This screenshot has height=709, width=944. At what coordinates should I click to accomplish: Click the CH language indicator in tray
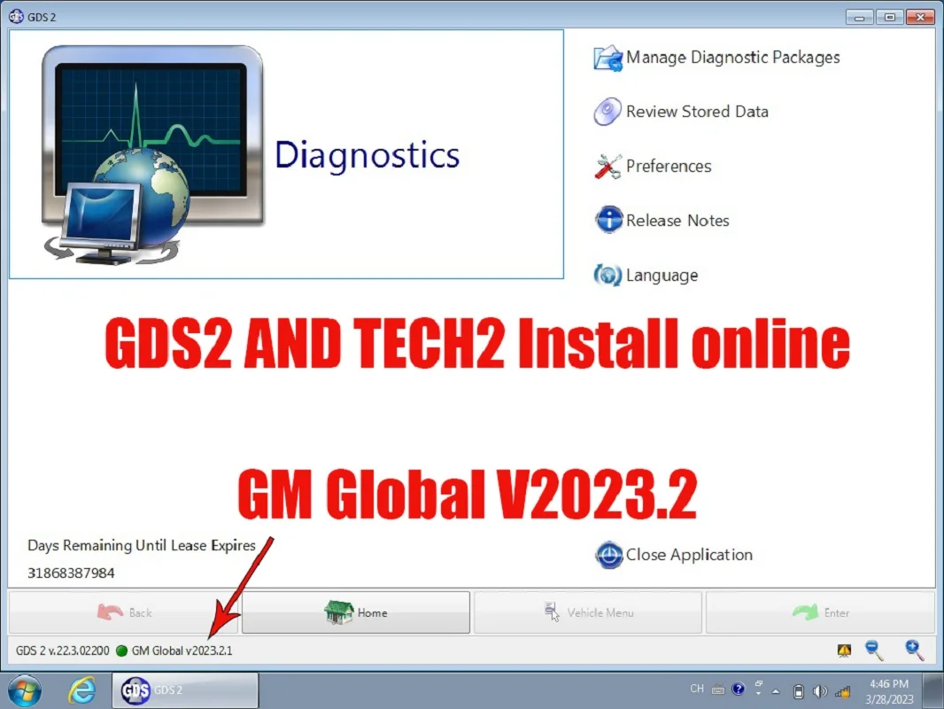pyautogui.click(x=697, y=689)
